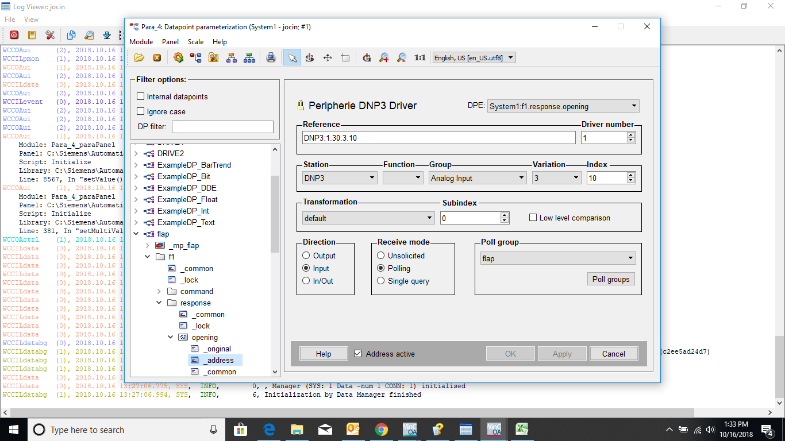Viewport: 785px width, 441px height.
Task: Click the printer icon in the toolbar
Action: click(x=271, y=57)
